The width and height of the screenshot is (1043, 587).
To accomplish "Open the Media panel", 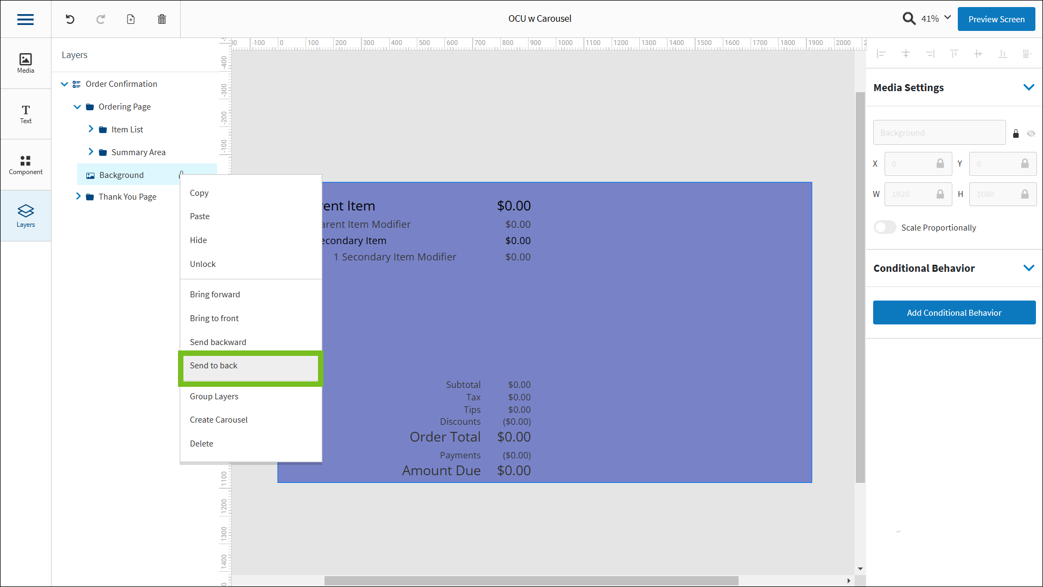I will [x=26, y=63].
